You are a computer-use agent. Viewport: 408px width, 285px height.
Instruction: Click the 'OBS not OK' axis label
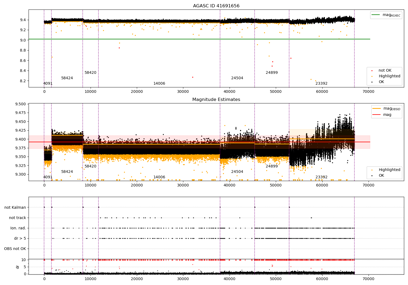(15, 249)
